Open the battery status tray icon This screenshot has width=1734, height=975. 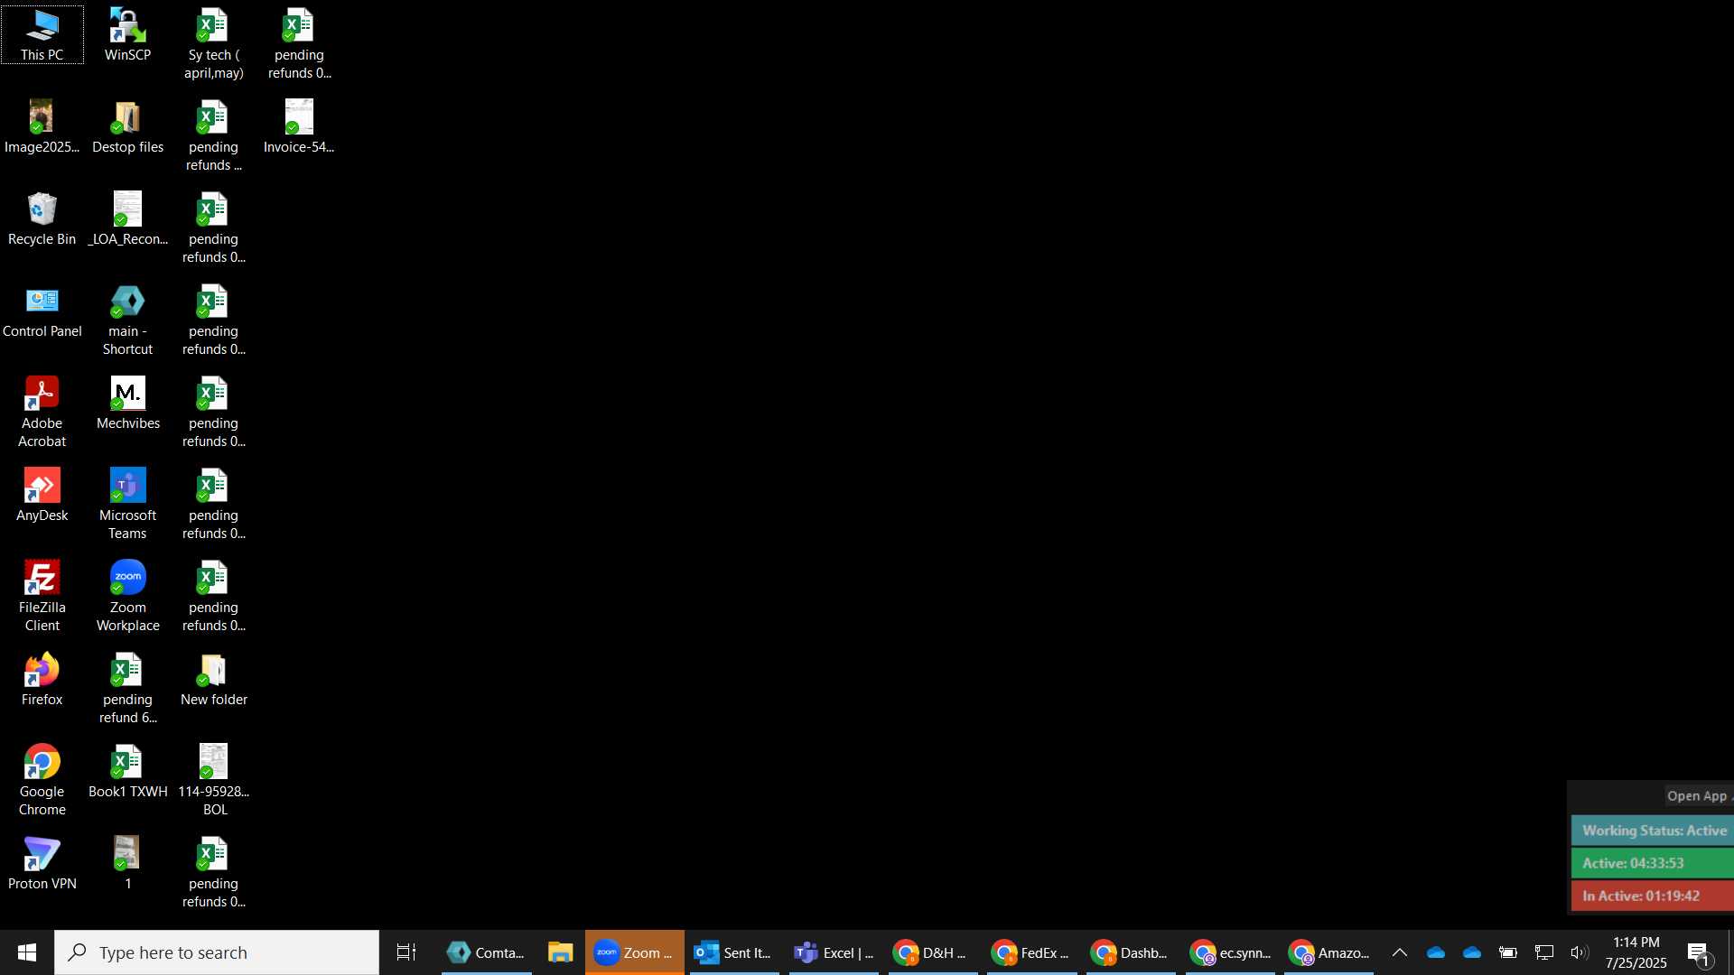pyautogui.click(x=1507, y=952)
